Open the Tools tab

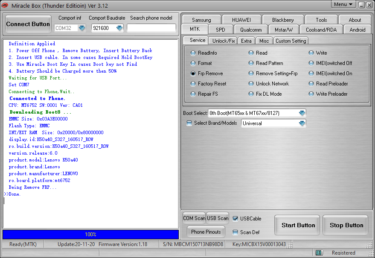coord(321,20)
